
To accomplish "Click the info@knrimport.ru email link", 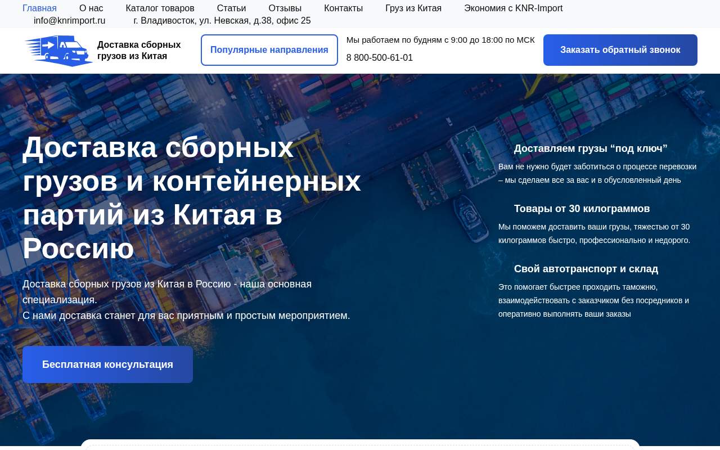I will [69, 20].
